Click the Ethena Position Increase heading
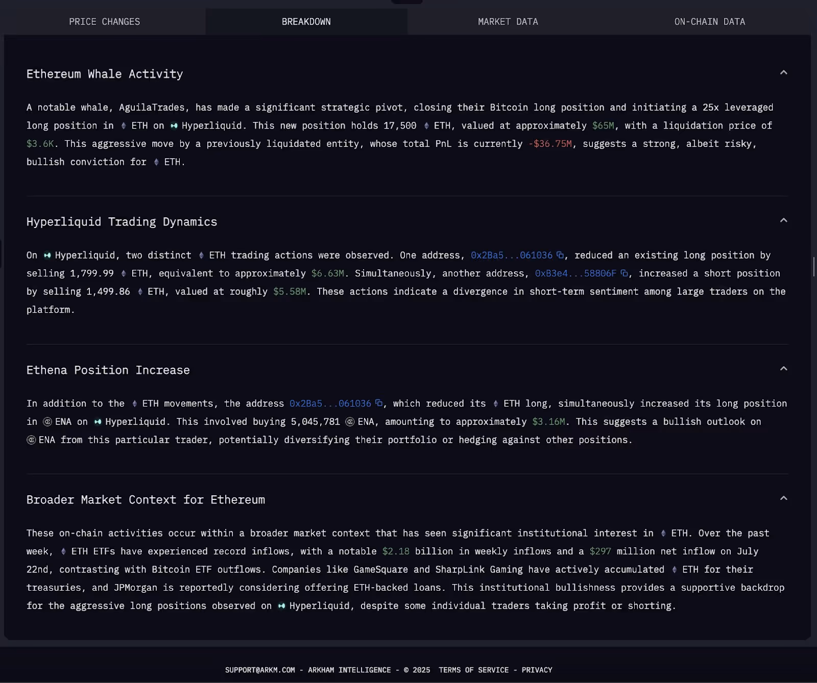817x683 pixels. click(108, 370)
